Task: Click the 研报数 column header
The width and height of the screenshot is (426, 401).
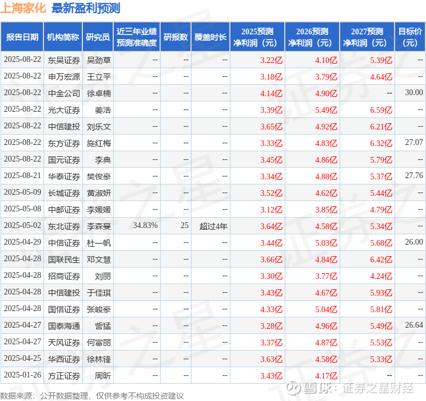Action: point(176,37)
